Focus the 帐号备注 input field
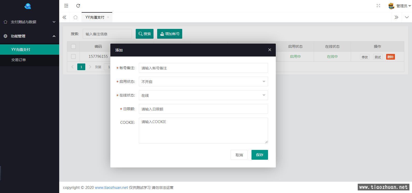 pos(203,68)
